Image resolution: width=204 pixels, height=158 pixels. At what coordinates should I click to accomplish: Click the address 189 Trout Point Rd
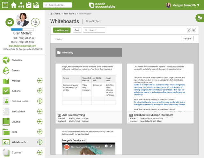22,49
